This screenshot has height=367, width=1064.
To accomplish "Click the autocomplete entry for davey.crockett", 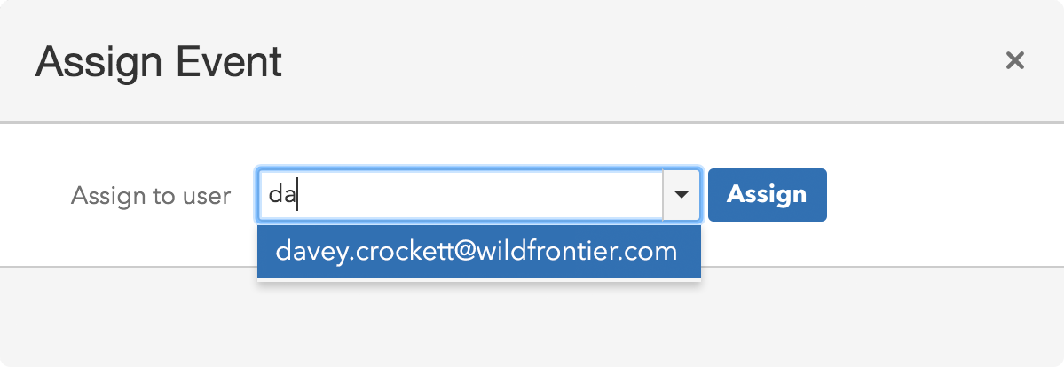I will pyautogui.click(x=477, y=252).
